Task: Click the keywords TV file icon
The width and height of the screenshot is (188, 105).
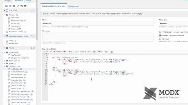Action: [x=7, y=43]
